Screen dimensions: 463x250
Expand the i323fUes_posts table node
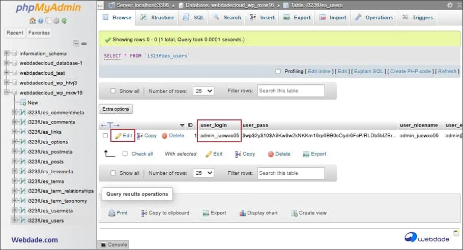tap(15, 162)
